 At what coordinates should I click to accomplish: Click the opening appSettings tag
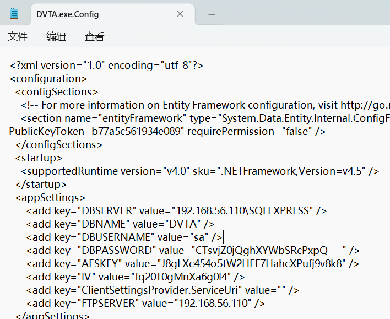pyautogui.click(x=50, y=197)
